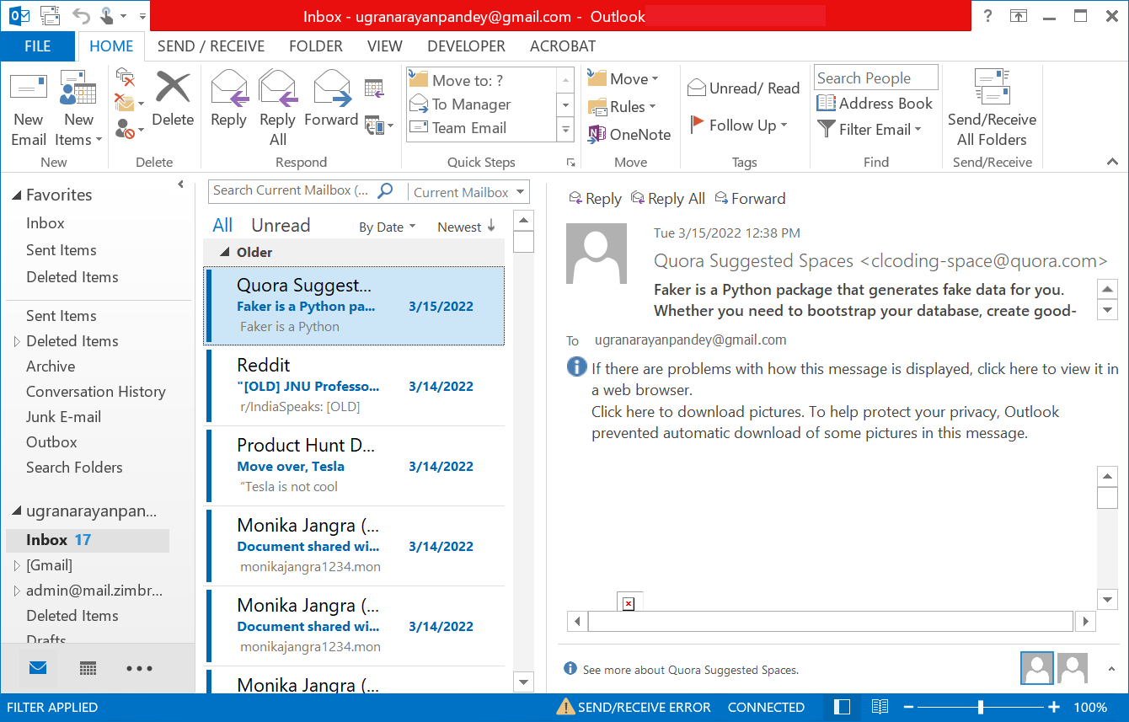
Task: Open the Address Book
Action: point(875,104)
